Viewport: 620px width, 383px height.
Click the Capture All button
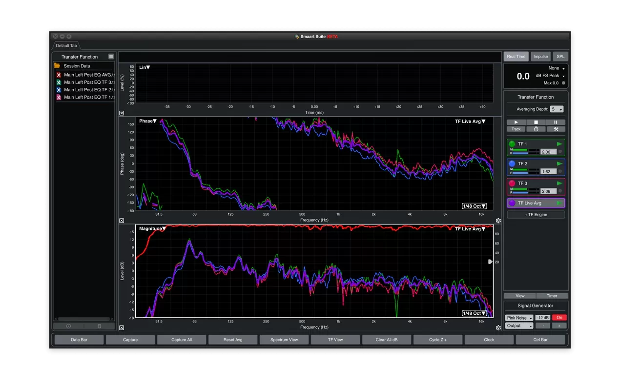(182, 340)
